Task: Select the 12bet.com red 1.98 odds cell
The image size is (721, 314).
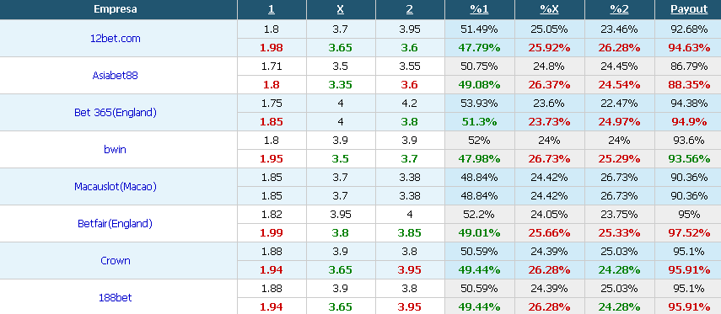Action: coord(272,48)
